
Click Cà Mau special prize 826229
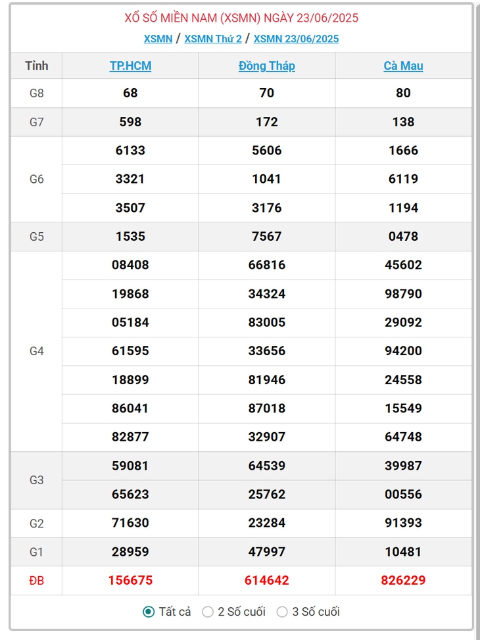[403, 580]
